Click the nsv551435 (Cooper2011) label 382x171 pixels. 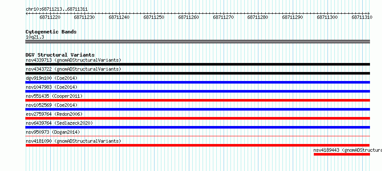pos(54,96)
